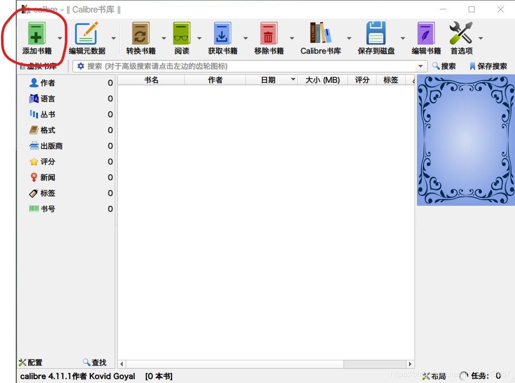Viewport: 515px width, 383px height.
Task: Sort by Title (书名) column header
Action: point(151,80)
